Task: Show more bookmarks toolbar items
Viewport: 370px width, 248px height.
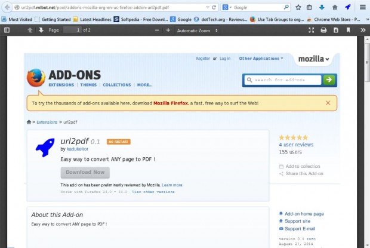Action: pyautogui.click(x=367, y=19)
